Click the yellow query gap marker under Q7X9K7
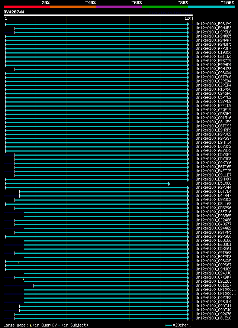238x328 pixels. (23, 279)
